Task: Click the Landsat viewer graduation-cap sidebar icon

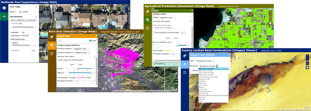Action: point(185,56)
